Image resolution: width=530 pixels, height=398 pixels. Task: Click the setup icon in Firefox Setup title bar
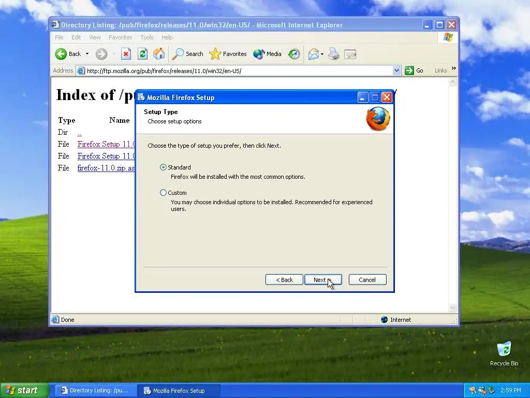point(141,97)
